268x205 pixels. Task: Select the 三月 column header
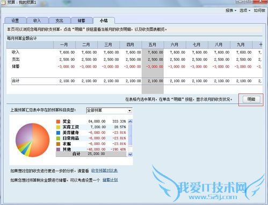point(108,45)
